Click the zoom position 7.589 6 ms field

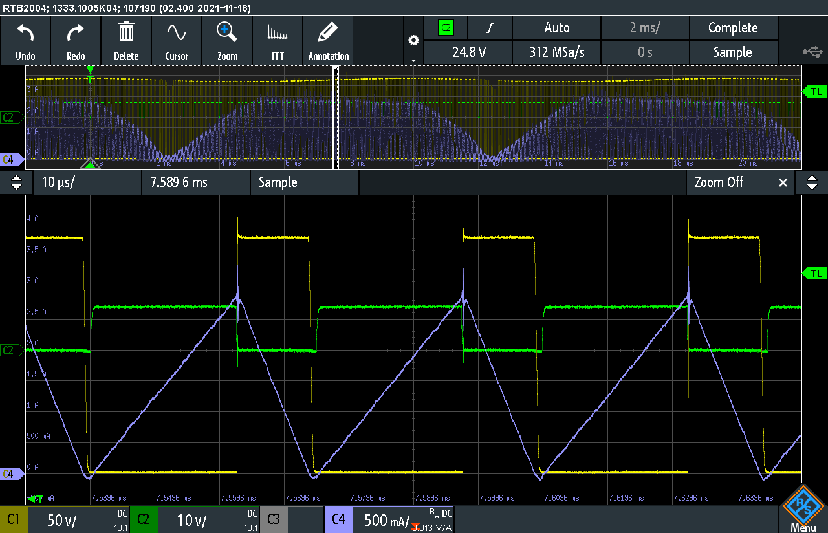coord(195,182)
